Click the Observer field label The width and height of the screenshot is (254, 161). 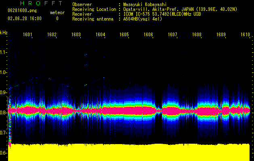coord(82,4)
